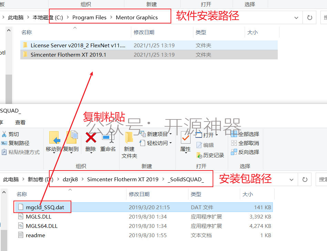
Task: Open Properties (属性) checkmark icon
Action: [185, 137]
